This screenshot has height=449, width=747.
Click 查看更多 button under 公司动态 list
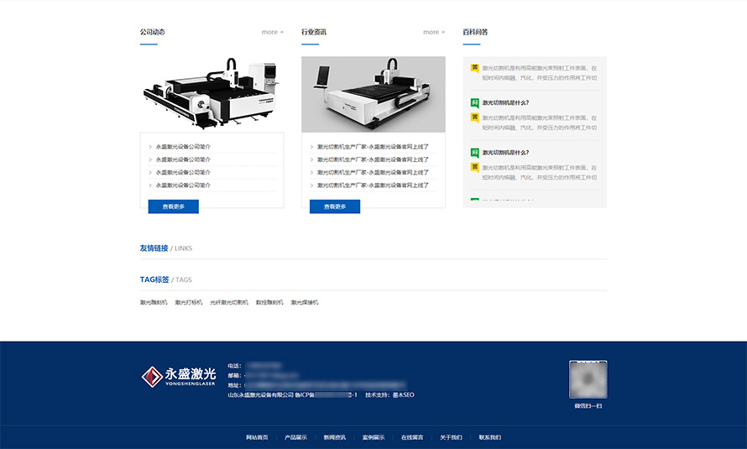[174, 206]
